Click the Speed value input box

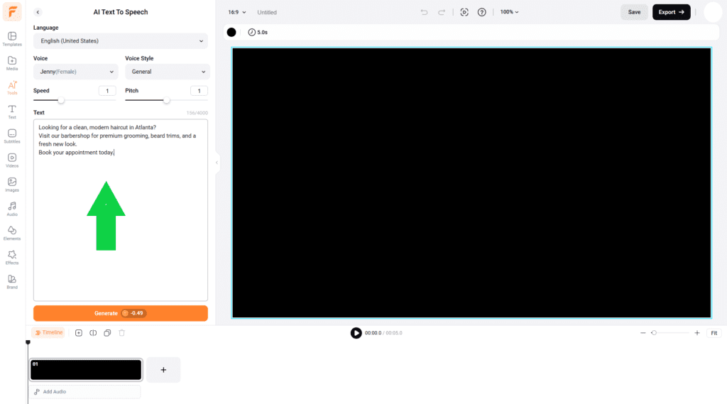click(107, 91)
